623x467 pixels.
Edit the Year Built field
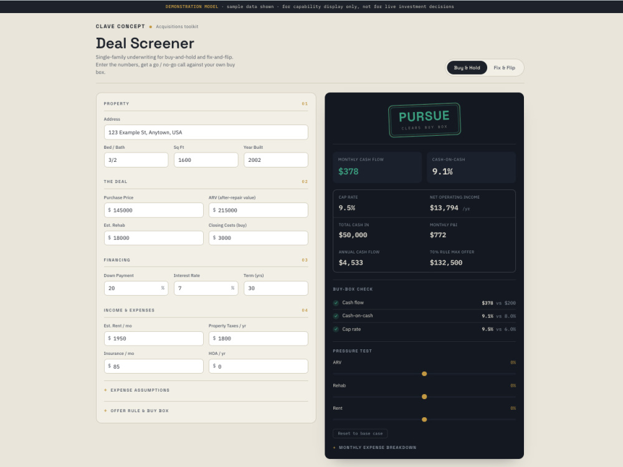[276, 160]
